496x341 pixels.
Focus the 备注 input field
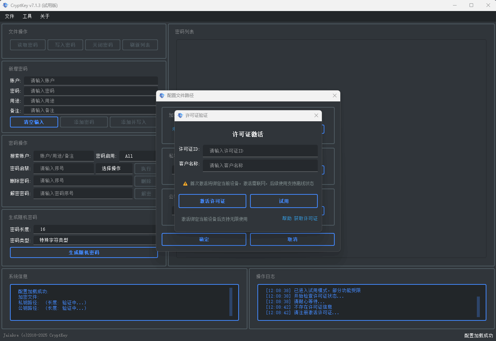tap(91, 110)
